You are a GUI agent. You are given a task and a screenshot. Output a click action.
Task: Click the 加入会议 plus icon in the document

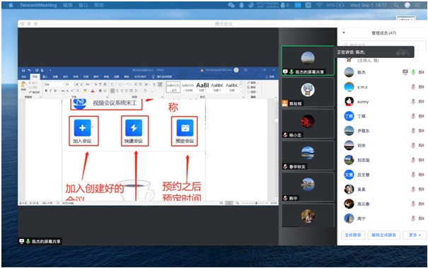[x=83, y=128]
